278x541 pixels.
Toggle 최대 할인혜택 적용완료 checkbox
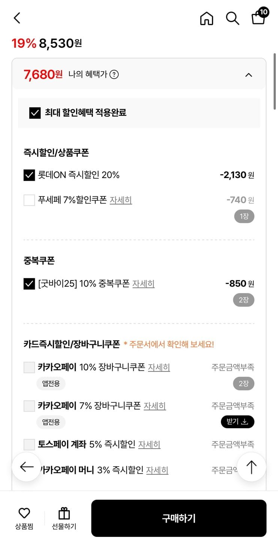coord(35,113)
